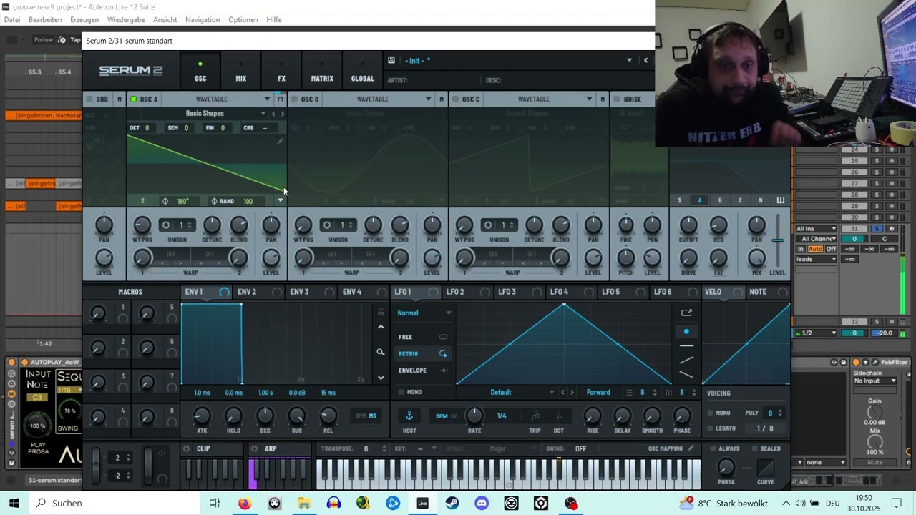
Task: Click the save preset disk icon
Action: pyautogui.click(x=391, y=61)
